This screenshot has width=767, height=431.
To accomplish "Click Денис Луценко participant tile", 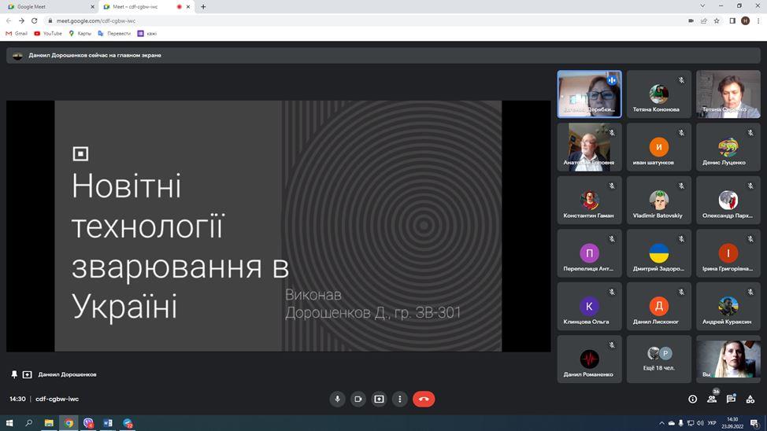I will [728, 147].
